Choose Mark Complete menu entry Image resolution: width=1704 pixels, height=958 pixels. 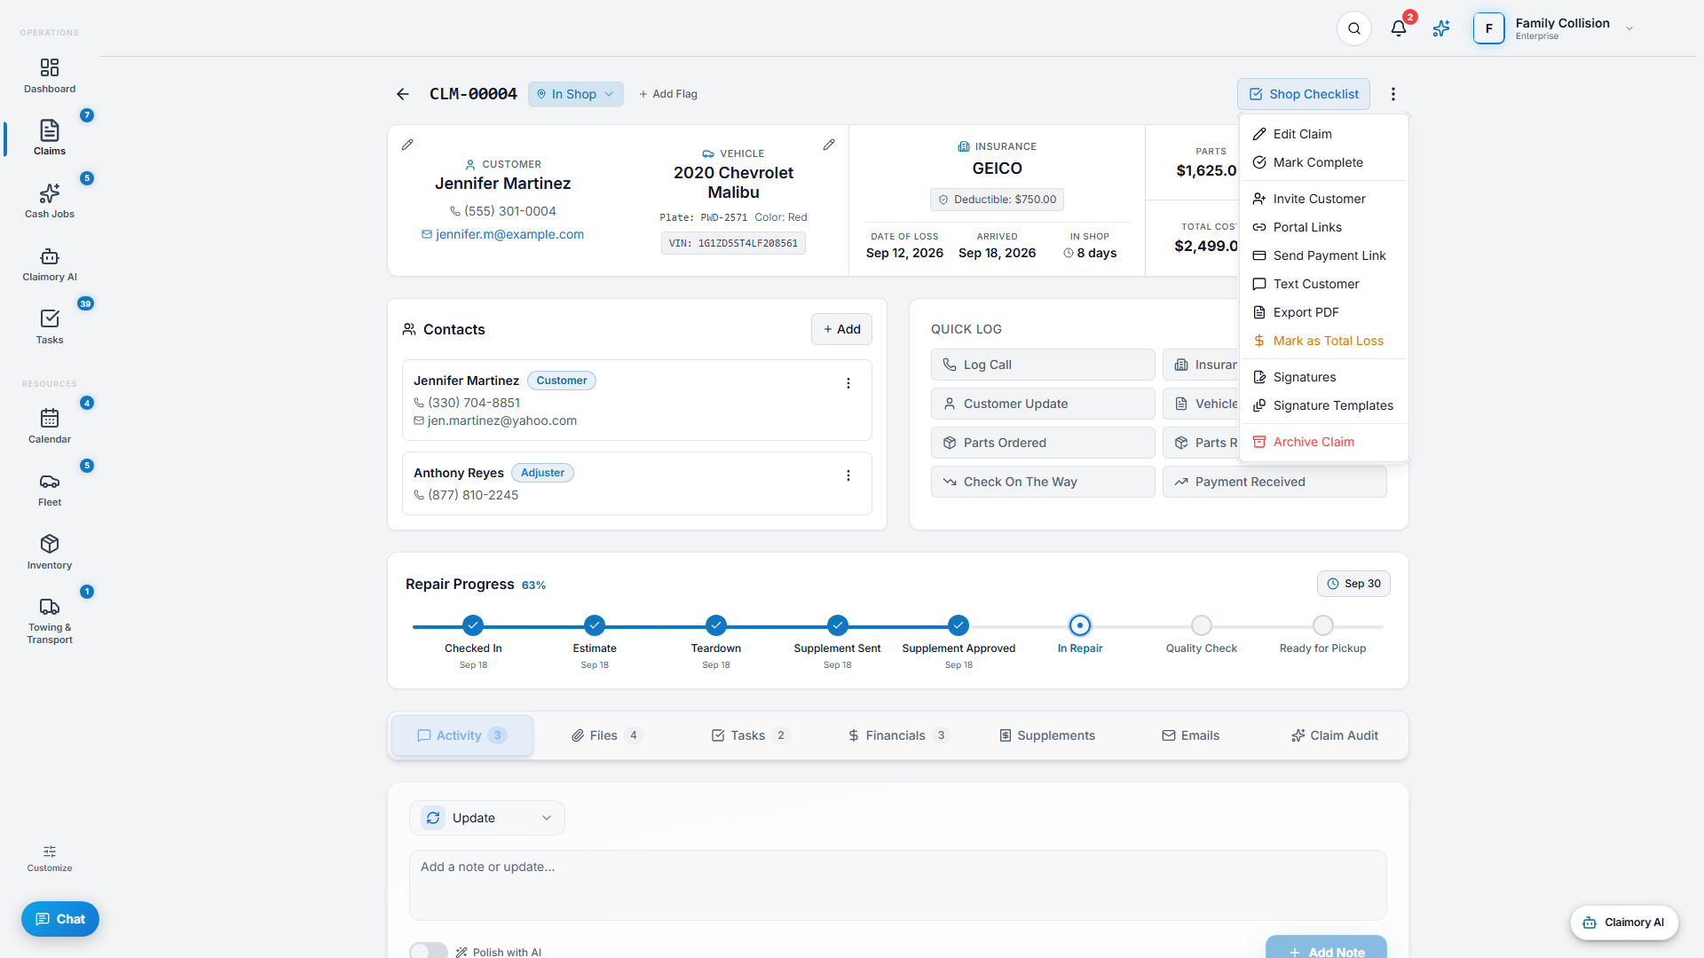tap(1324, 162)
